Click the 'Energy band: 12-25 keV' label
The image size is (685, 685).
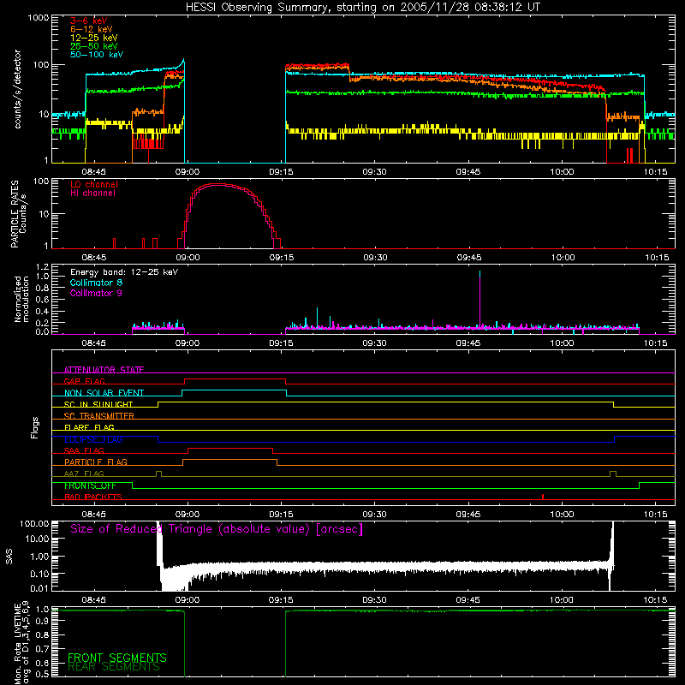coord(124,272)
